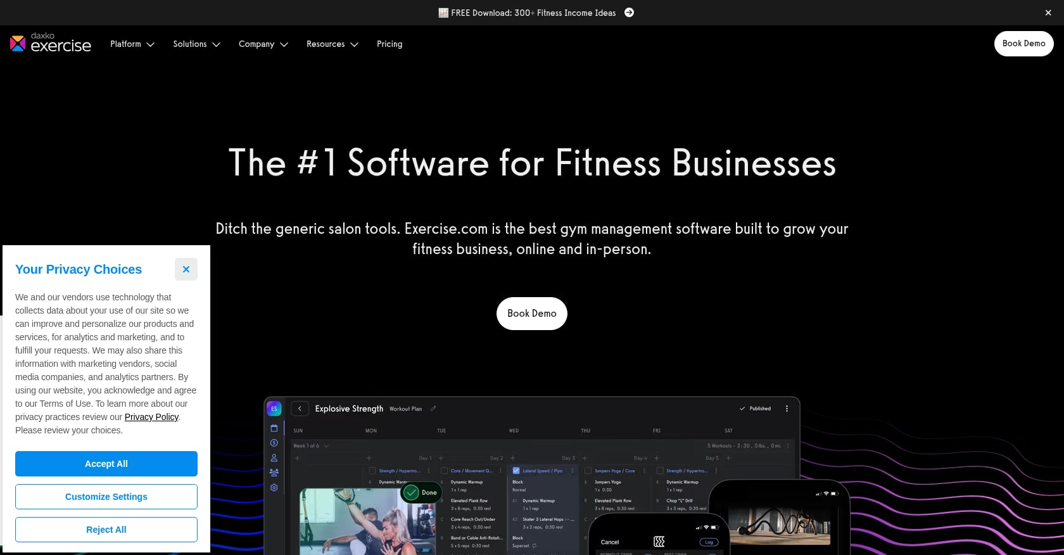Viewport: 1064px width, 555px height.
Task: Click the back arrow beside Explosive Strength
Action: click(x=300, y=409)
